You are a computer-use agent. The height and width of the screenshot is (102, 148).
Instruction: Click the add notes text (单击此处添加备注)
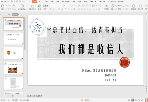point(36,96)
